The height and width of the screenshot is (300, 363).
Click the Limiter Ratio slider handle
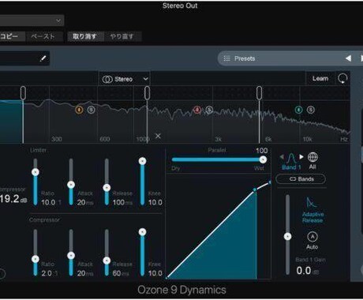(x=36, y=172)
